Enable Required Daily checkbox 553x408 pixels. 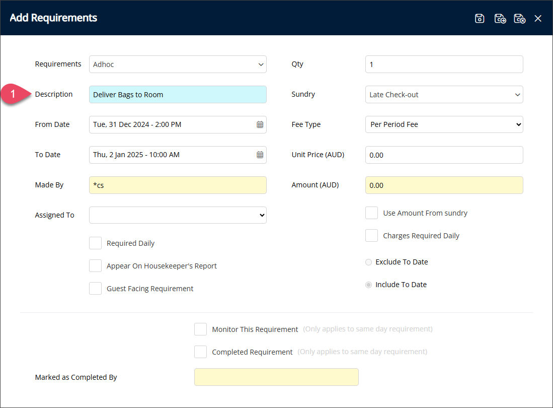tap(95, 243)
